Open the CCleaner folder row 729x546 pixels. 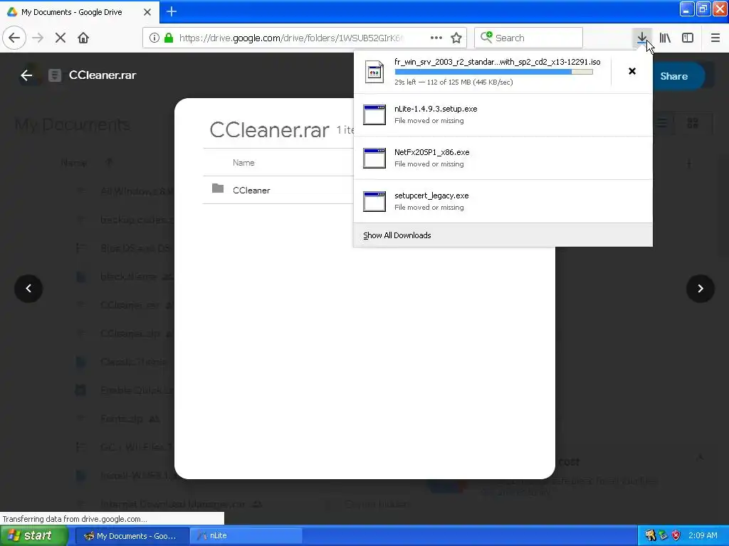click(278, 190)
